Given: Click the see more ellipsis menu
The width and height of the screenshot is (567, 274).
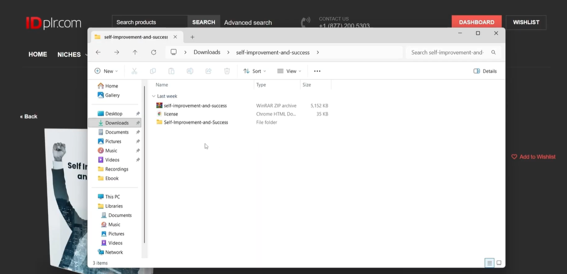Looking at the screenshot, I should pyautogui.click(x=317, y=71).
